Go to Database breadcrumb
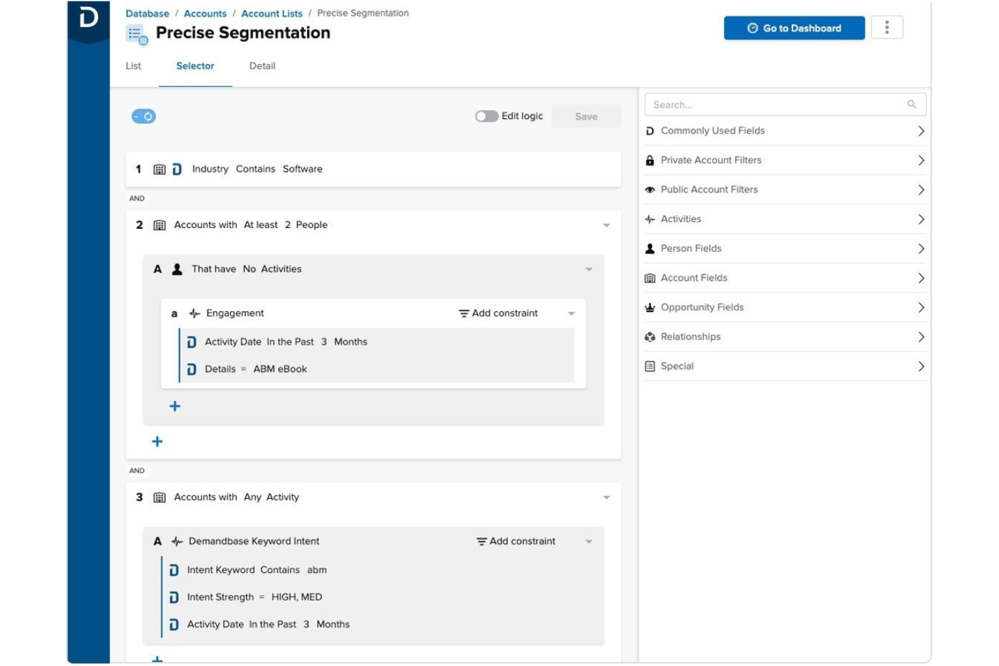 [147, 13]
